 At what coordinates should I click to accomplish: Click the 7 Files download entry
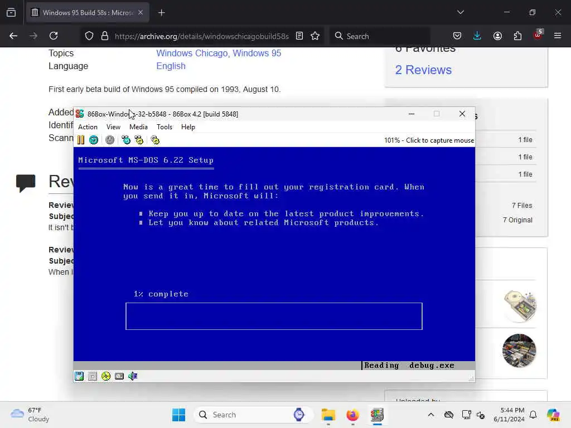522,206
